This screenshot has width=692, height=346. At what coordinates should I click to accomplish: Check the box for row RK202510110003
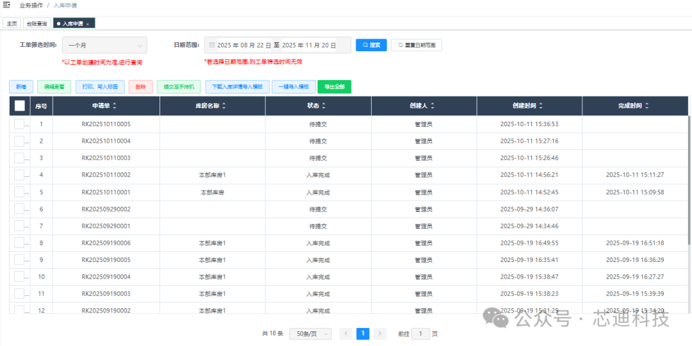point(19,158)
